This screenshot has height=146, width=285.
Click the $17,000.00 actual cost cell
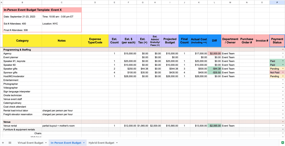click(x=199, y=53)
